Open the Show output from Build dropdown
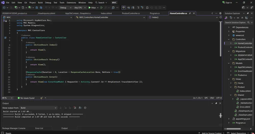 click(38, 108)
